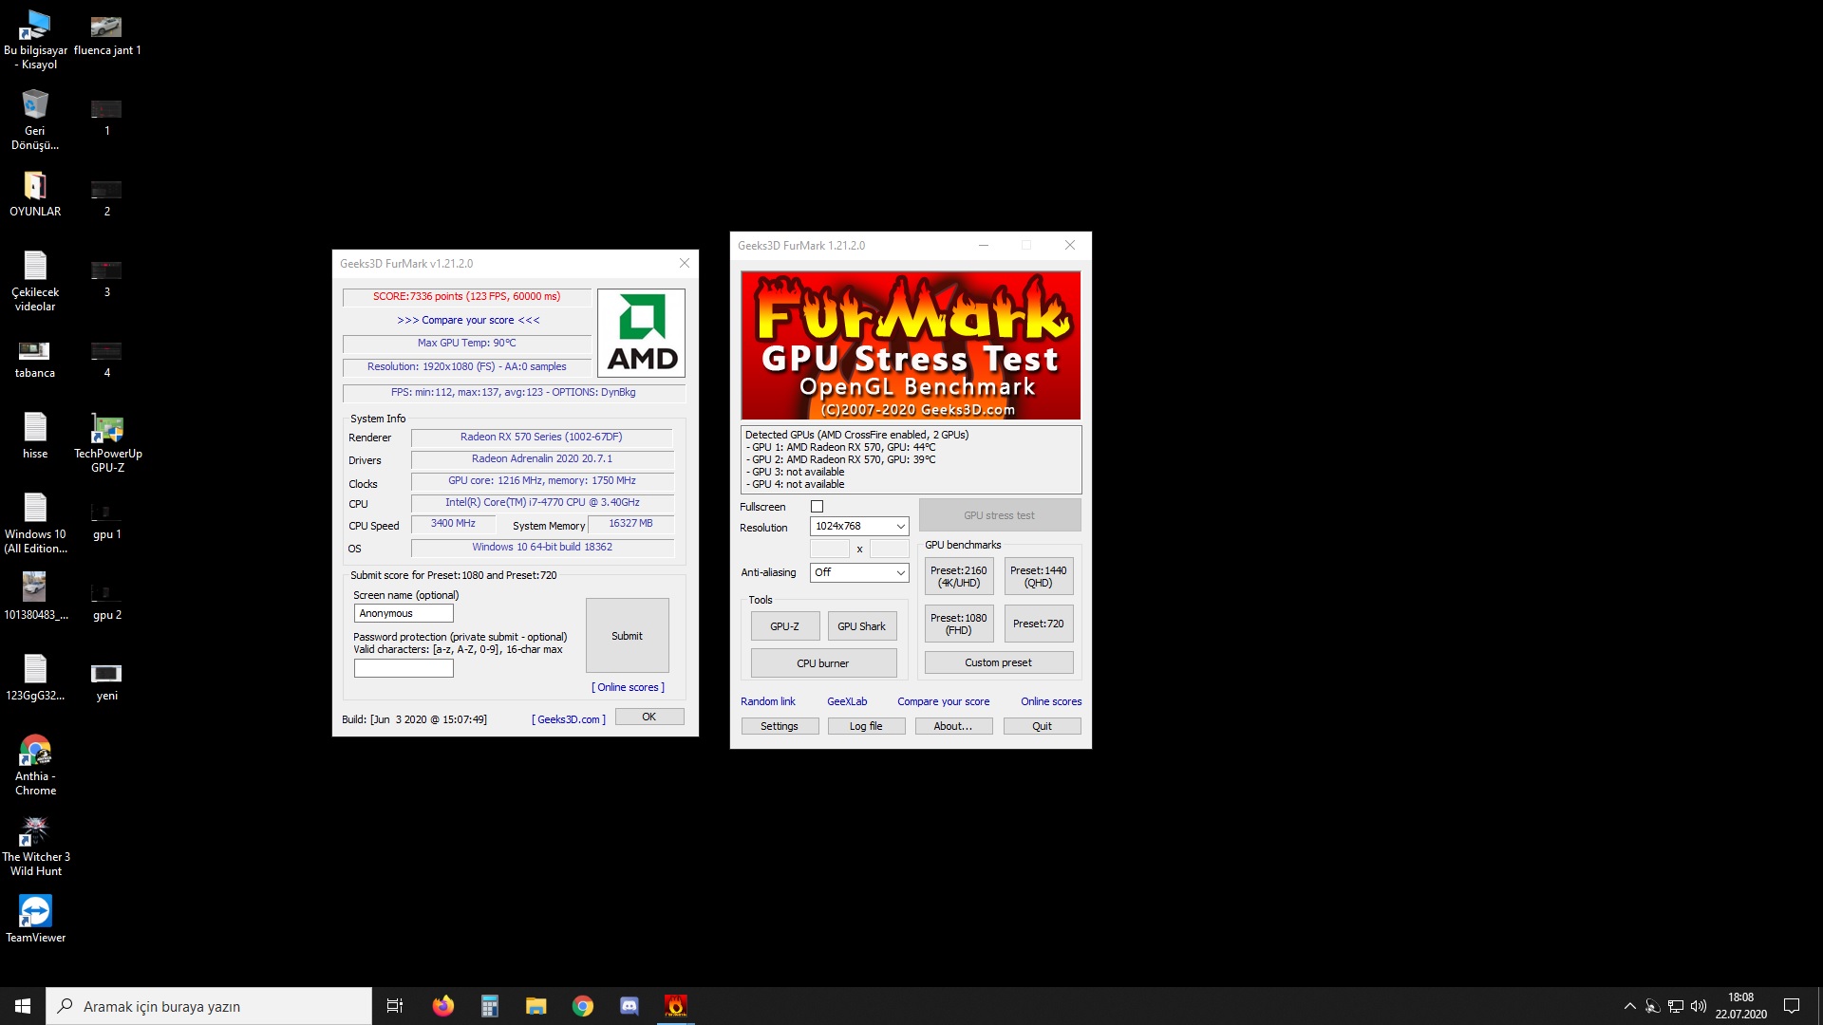This screenshot has width=1823, height=1025.
Task: Open TeamViewer desktop icon
Action: [35, 911]
